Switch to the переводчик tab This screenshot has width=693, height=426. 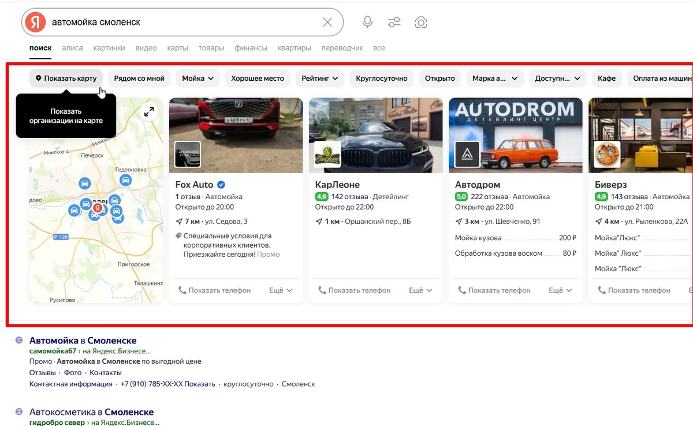click(342, 48)
